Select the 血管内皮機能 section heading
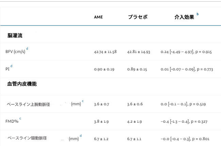 coord(22,84)
